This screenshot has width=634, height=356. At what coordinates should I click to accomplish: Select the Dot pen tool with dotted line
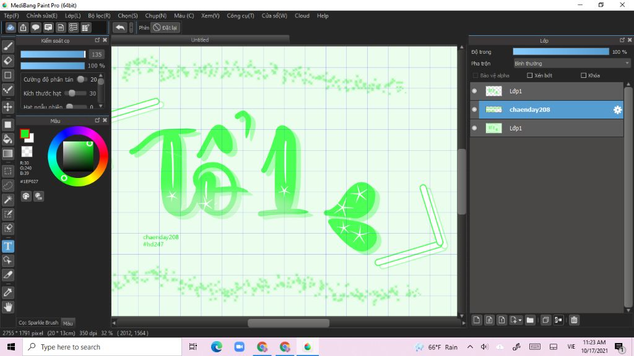tap(7, 90)
